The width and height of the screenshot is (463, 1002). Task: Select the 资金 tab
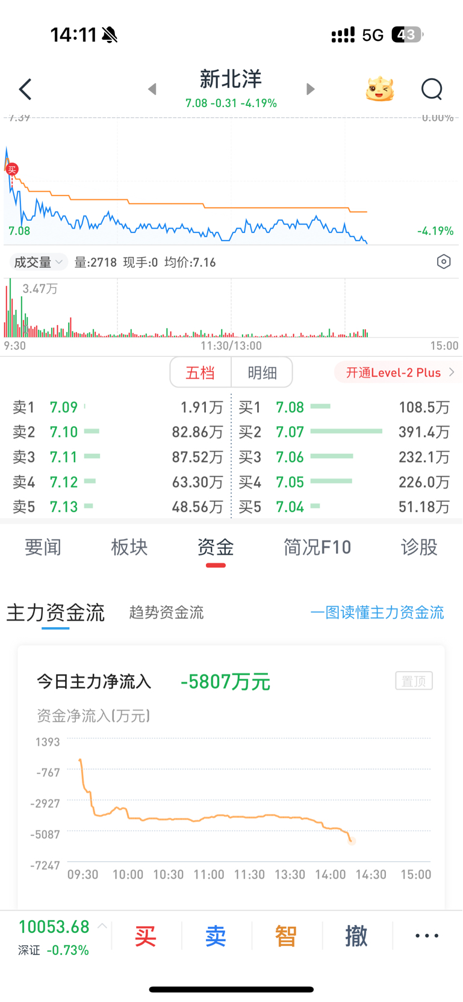(216, 547)
